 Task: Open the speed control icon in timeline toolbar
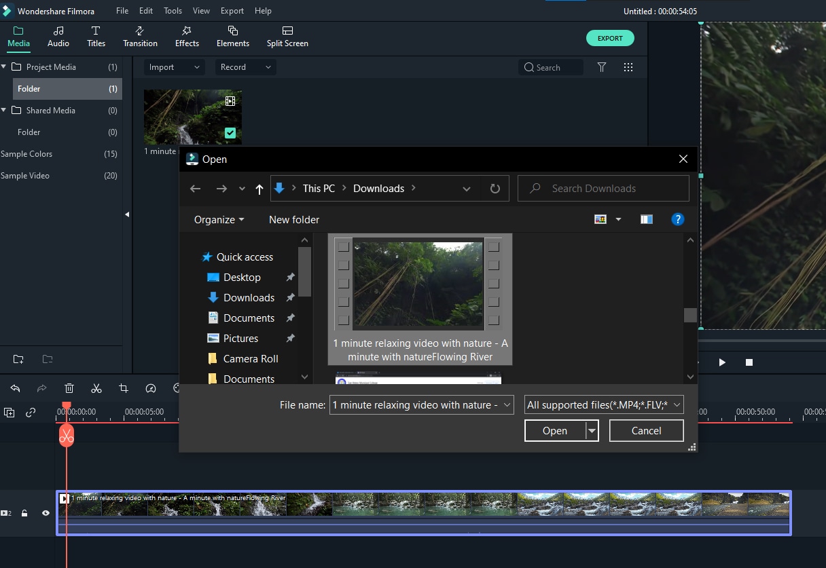coord(151,388)
